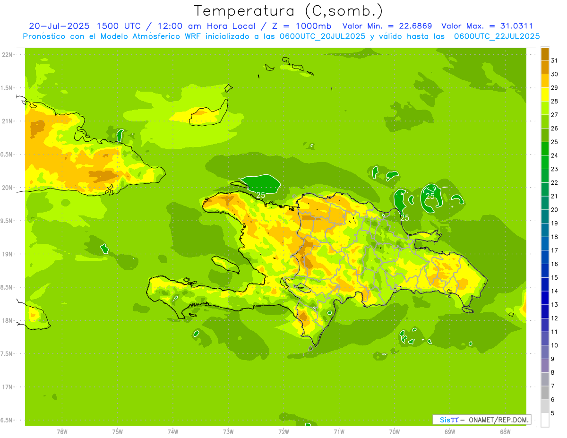Click the '19N' latitude axis label
The width and height of the screenshot is (567, 438).
point(7,254)
